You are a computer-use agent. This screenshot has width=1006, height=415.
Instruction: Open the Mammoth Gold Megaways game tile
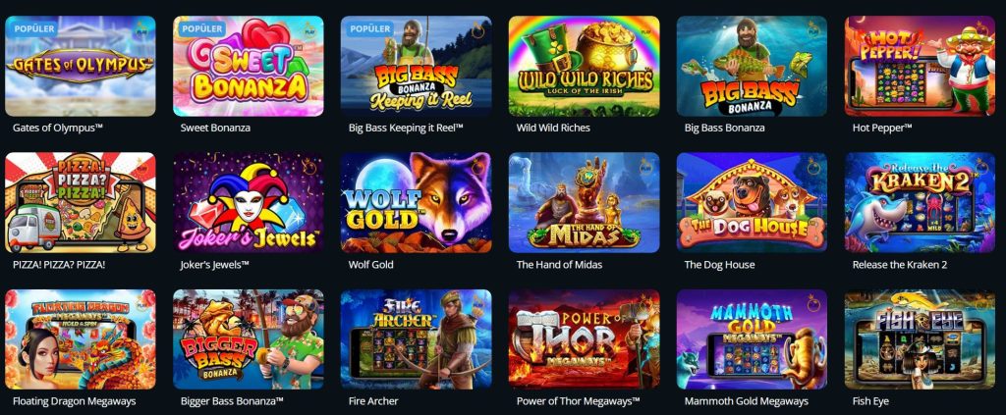(752, 339)
